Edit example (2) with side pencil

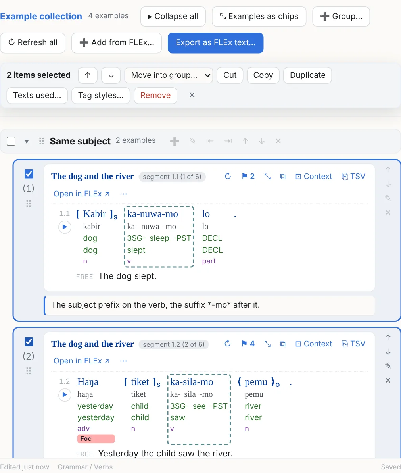click(x=388, y=366)
